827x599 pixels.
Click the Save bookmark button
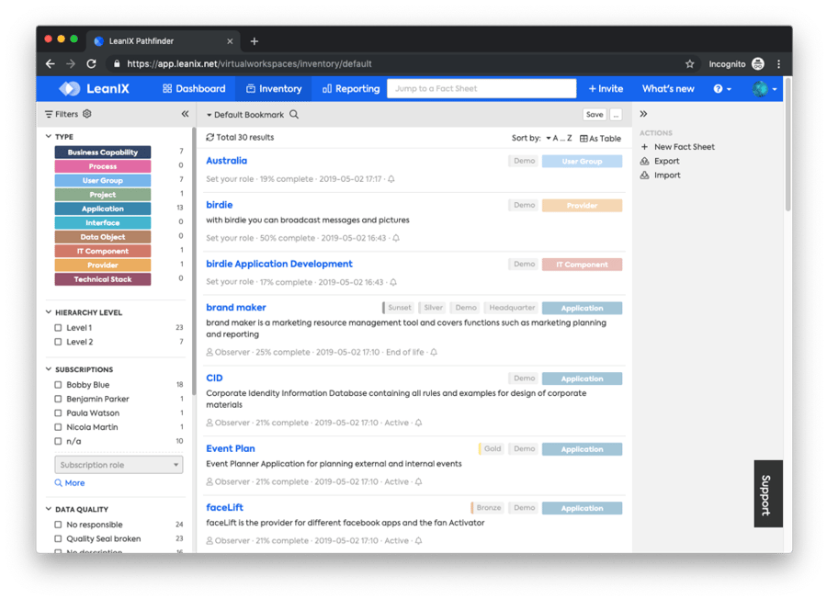pyautogui.click(x=595, y=114)
